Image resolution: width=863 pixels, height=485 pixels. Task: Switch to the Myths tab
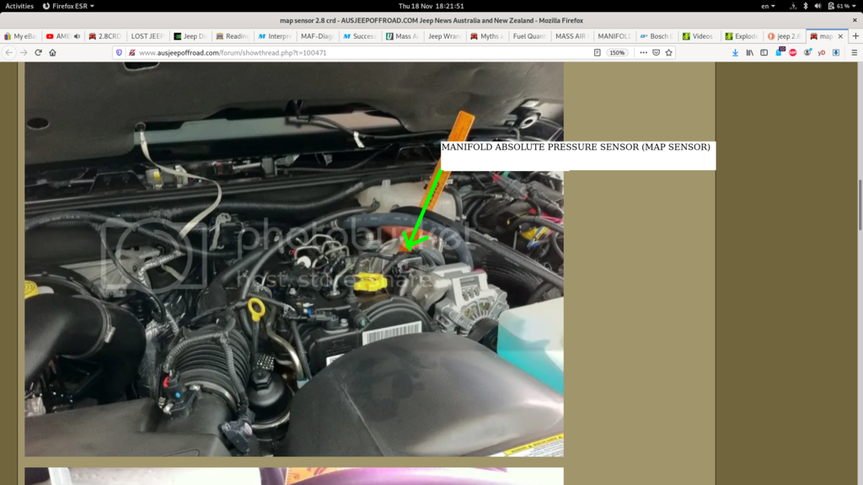coord(486,36)
